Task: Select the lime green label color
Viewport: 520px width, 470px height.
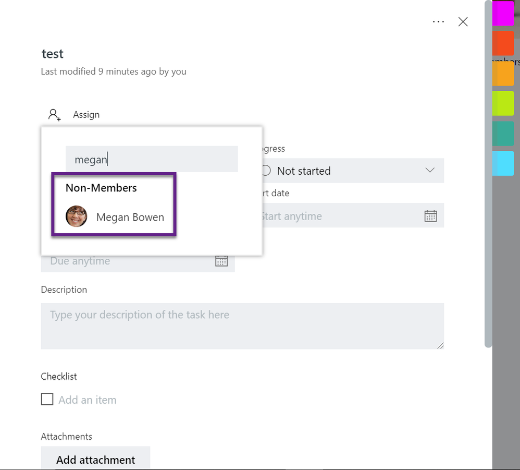Action: tap(503, 103)
